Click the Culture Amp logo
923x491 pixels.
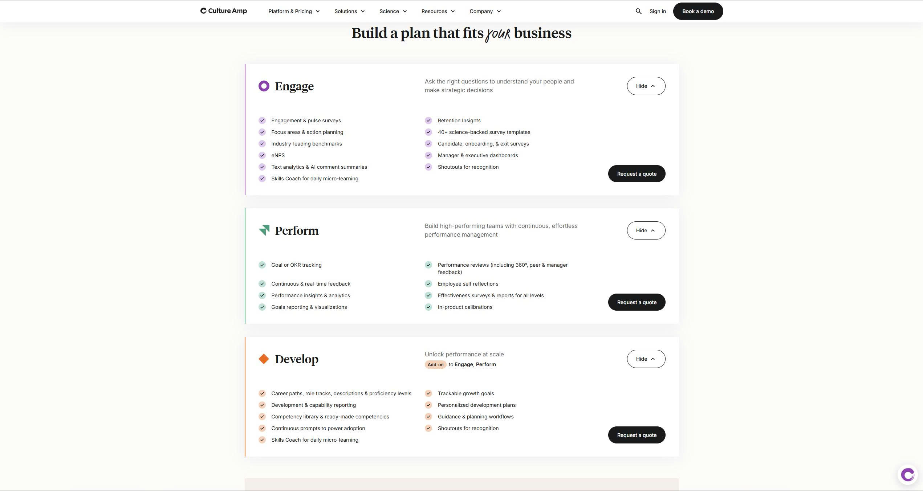pyautogui.click(x=223, y=11)
